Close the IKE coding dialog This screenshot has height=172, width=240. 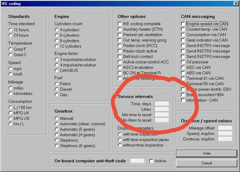[235, 3]
